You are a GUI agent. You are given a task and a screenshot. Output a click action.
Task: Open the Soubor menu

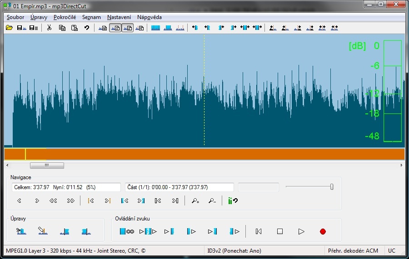[x=15, y=17]
